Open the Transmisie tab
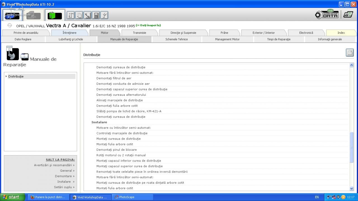This screenshot has width=358, height=201. click(x=139, y=33)
